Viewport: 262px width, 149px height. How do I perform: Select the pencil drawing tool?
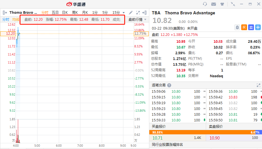(x=131, y=13)
